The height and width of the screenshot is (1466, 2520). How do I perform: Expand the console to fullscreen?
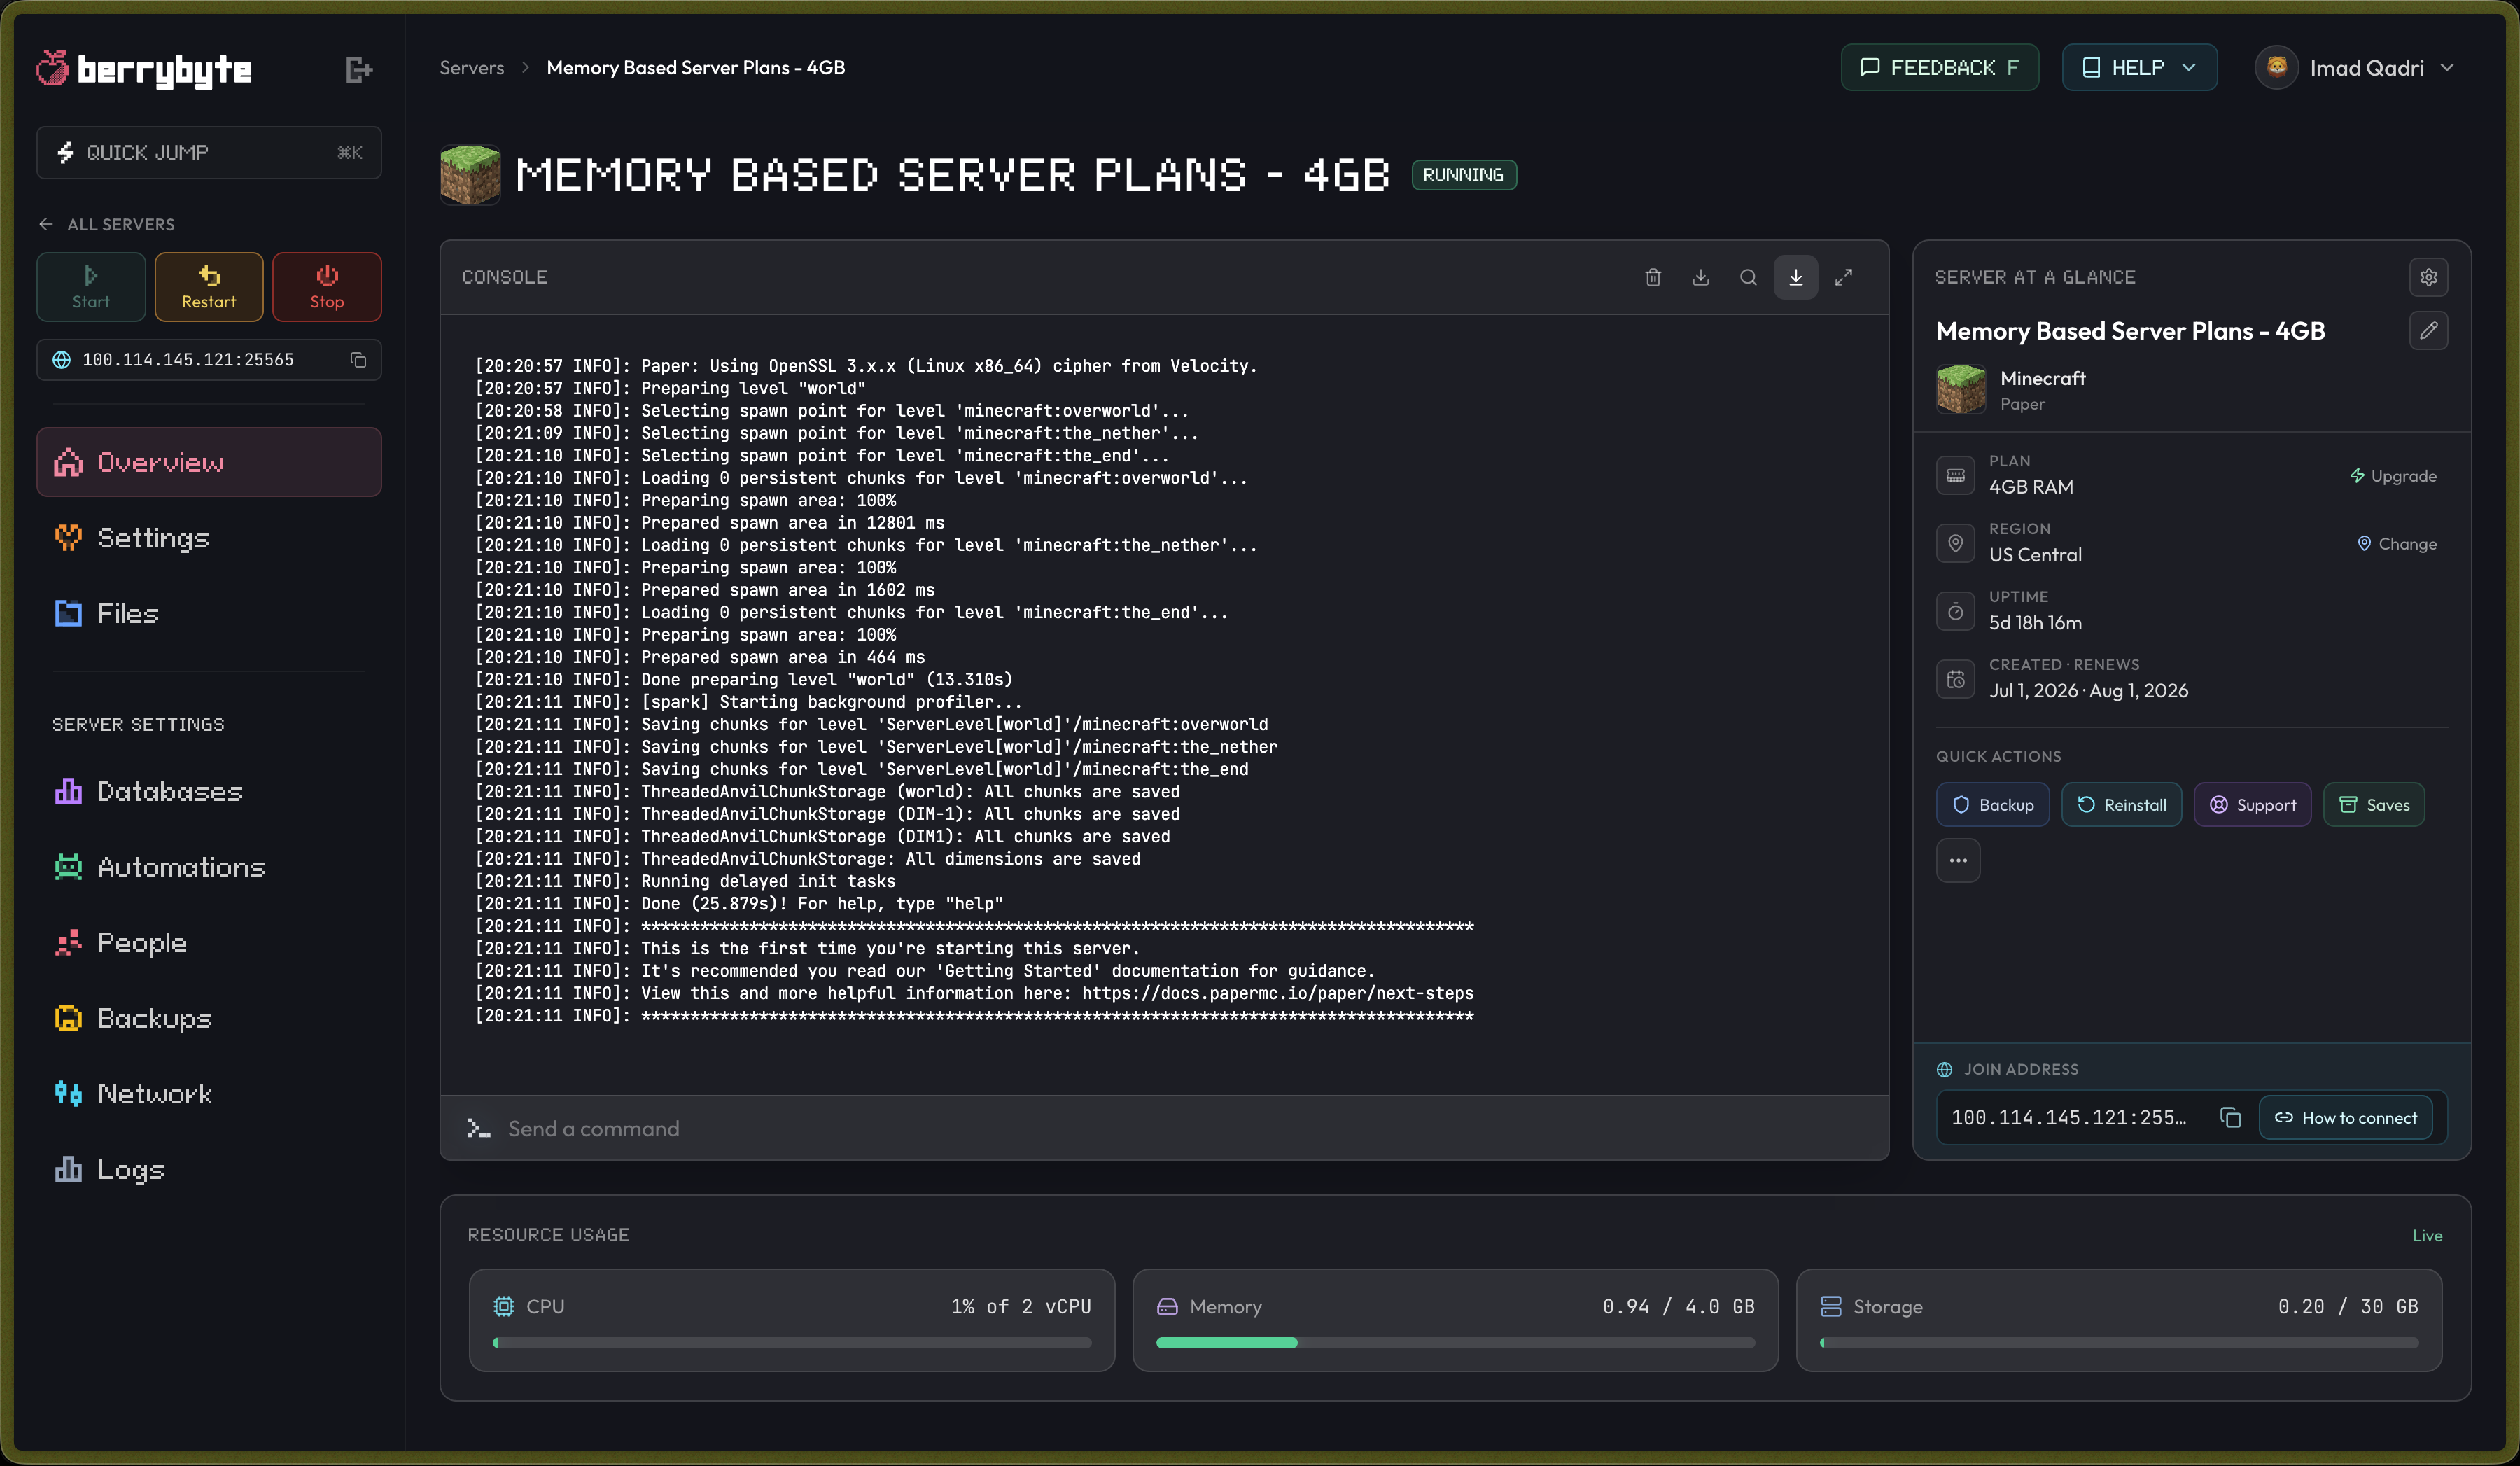click(x=1843, y=277)
